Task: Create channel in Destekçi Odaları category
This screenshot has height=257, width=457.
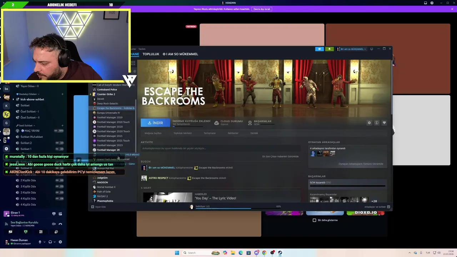Action: click(62, 94)
